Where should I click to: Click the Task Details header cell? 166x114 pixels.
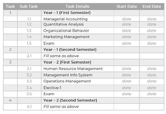point(77,6)
